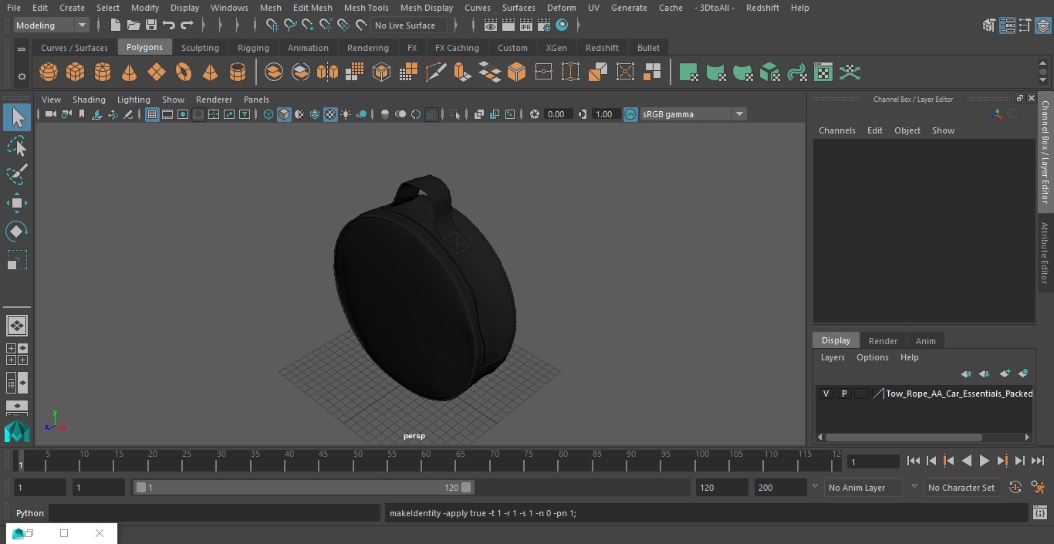1054x544 pixels.
Task: Create a polygon cube from the shelf
Action: coord(76,73)
